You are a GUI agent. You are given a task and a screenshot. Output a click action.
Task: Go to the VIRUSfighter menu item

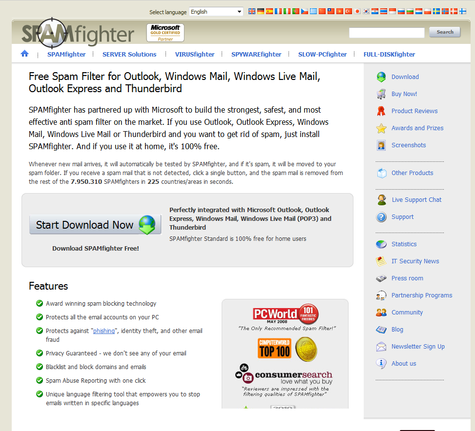point(195,55)
